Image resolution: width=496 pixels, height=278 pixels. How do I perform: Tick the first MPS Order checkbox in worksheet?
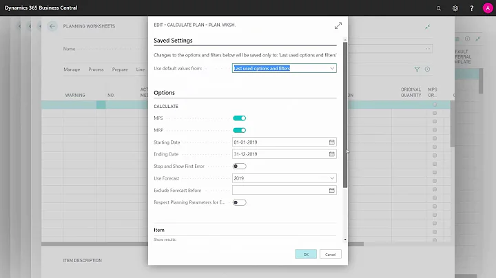point(435,105)
